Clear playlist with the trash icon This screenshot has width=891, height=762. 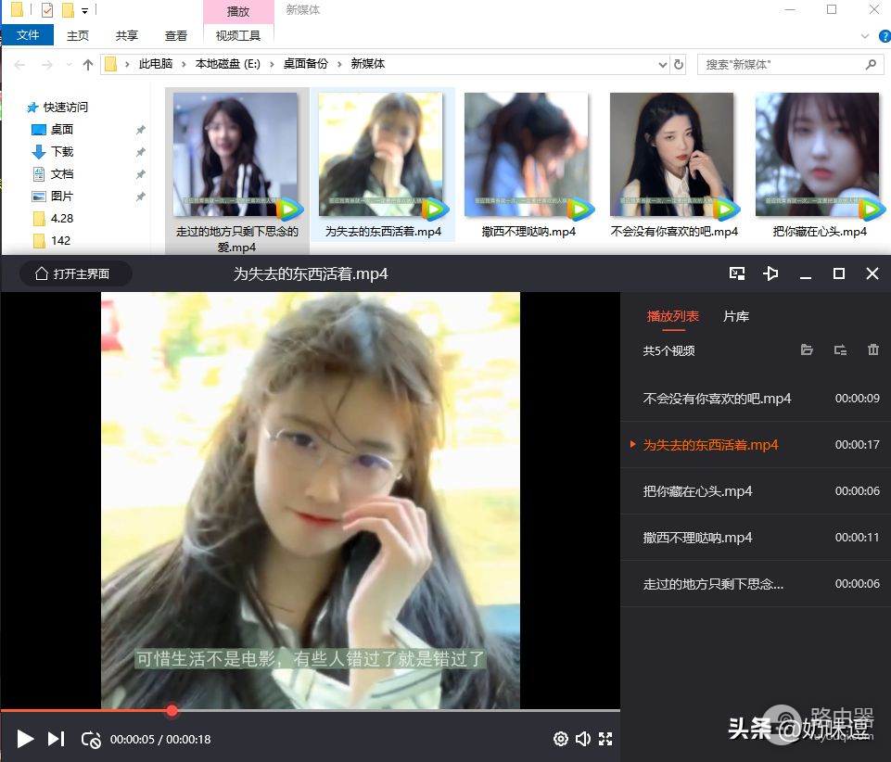pos(872,350)
